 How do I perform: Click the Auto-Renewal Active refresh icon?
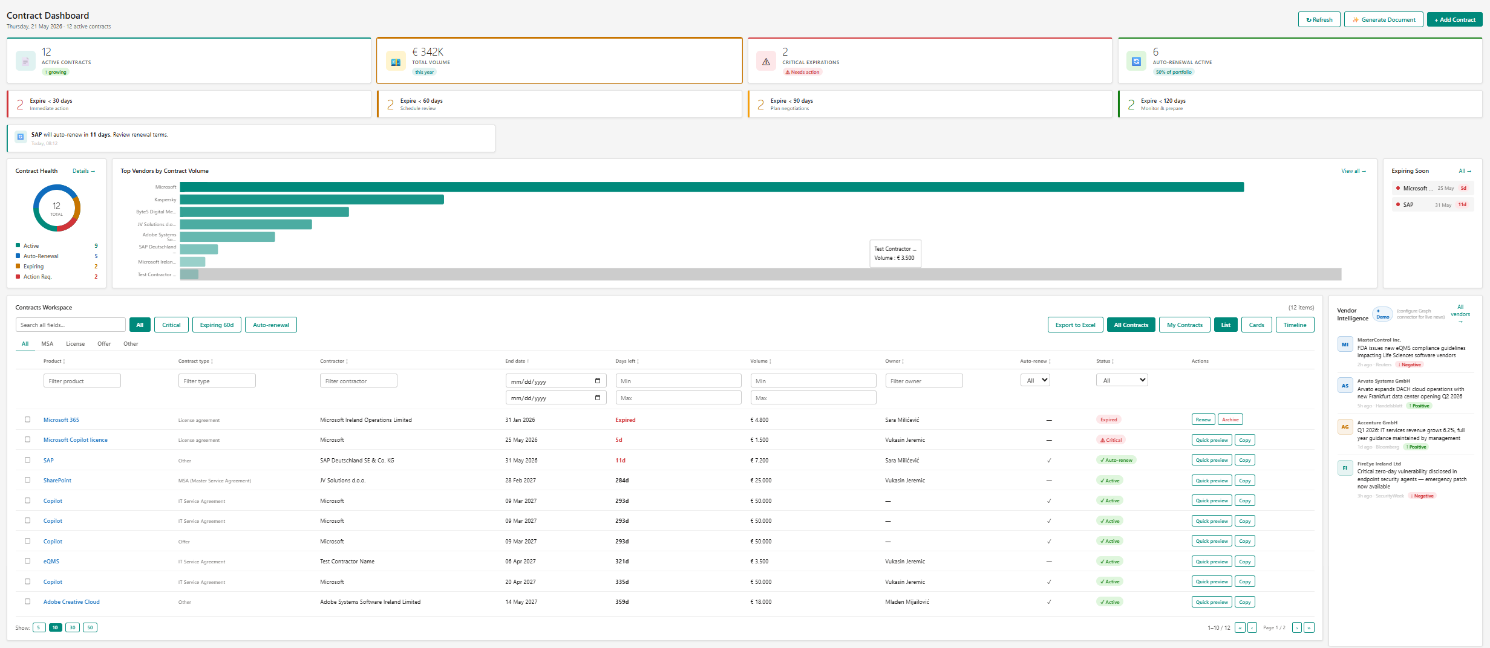click(1136, 61)
